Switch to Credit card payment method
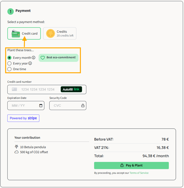 [24, 33]
